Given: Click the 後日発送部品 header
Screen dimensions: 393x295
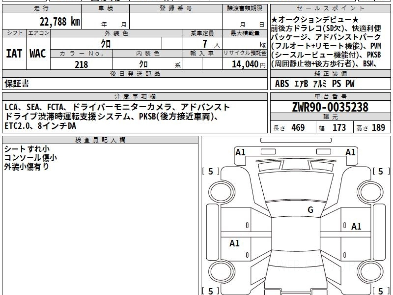Looking at the screenshot, I should tap(135, 74).
